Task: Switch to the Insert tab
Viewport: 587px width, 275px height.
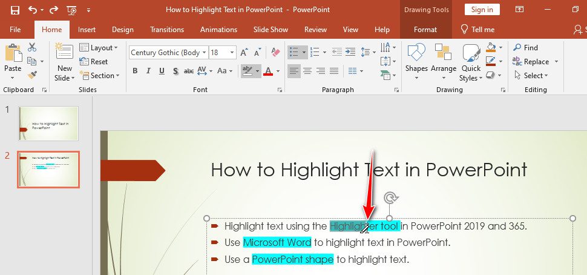Action: pos(87,30)
